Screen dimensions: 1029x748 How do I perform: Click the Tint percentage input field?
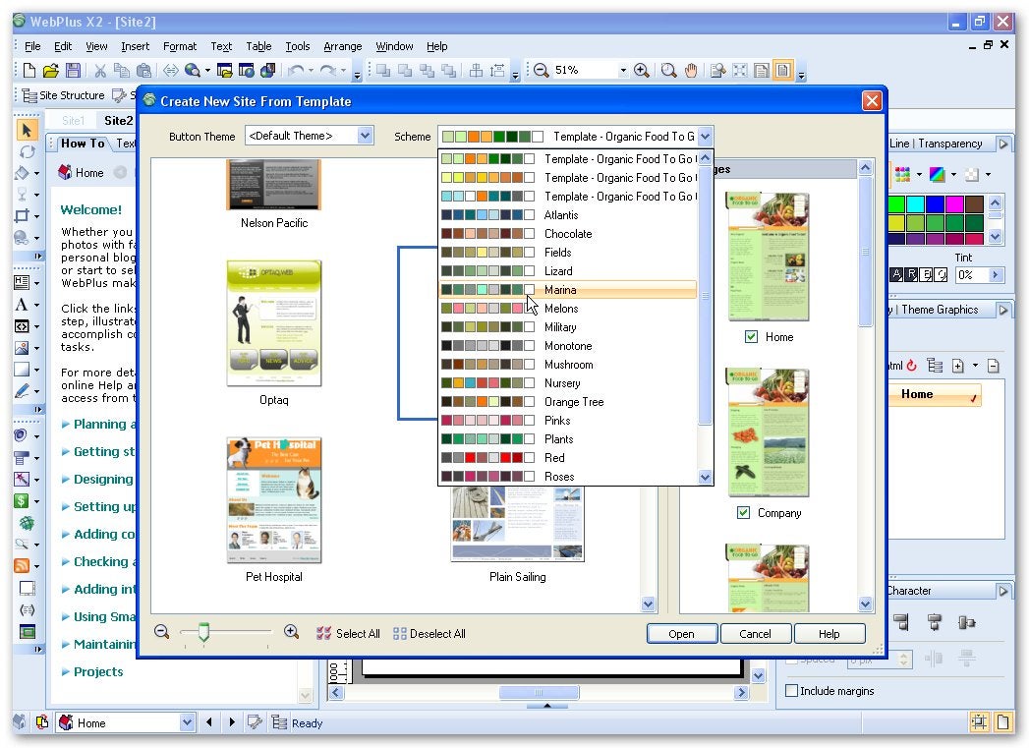coord(972,275)
